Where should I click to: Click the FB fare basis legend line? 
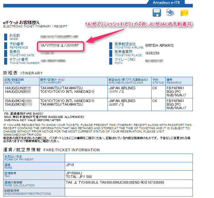[24, 113]
